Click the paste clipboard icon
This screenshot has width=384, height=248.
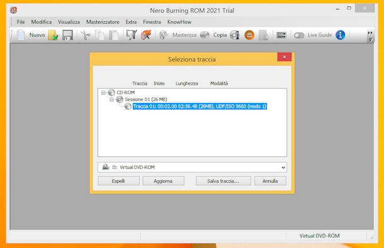(x=114, y=35)
